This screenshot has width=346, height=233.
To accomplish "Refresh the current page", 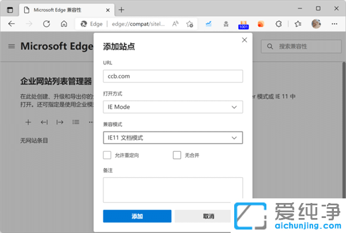I will 46,24.
